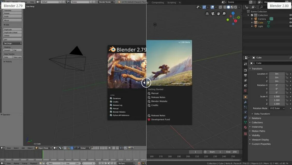Open the Scene properties tab icon
The height and width of the screenshot is (165, 292).
[x=245, y=85]
